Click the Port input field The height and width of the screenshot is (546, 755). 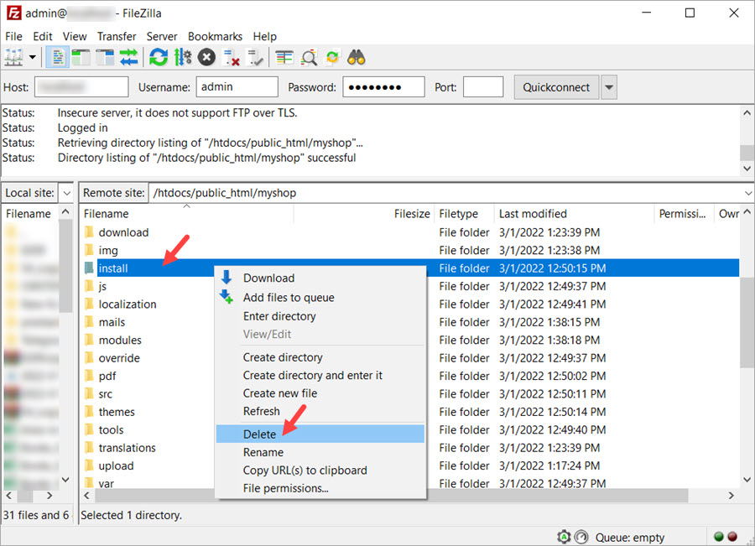coord(483,87)
